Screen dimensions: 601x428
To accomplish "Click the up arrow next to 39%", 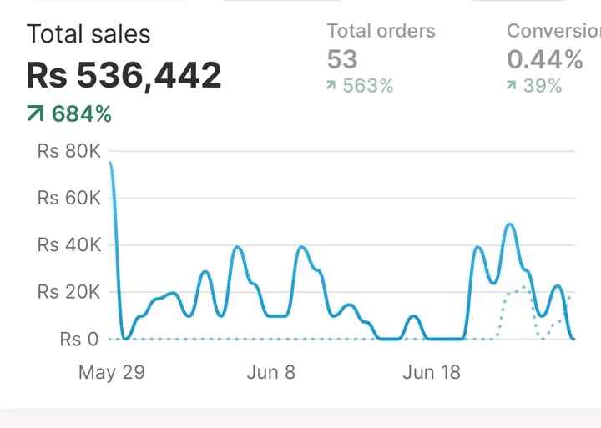I will click(513, 86).
